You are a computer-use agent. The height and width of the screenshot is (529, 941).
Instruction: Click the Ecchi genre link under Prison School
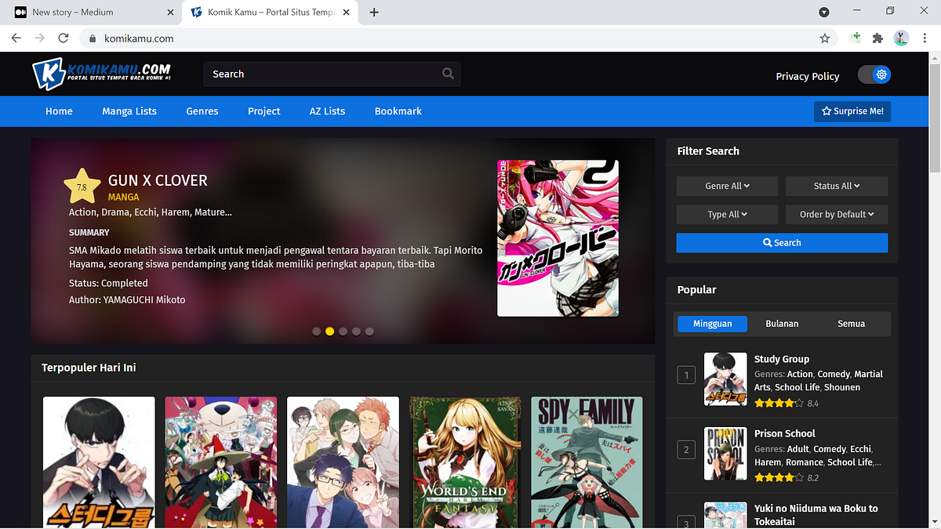(859, 449)
